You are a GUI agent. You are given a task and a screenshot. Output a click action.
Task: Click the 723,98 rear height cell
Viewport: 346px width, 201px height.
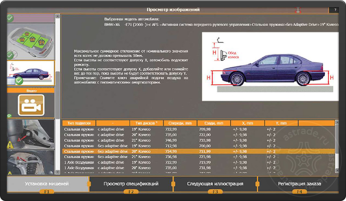pyautogui.click(x=205, y=157)
